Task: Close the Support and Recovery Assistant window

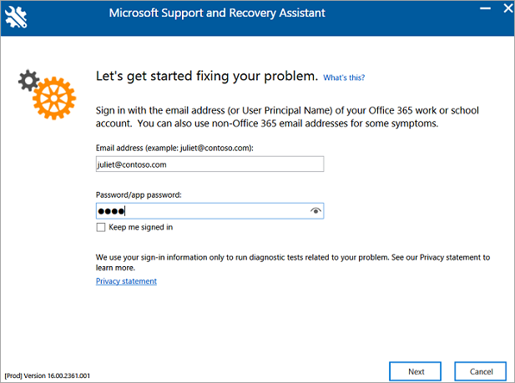Action: (508, 8)
